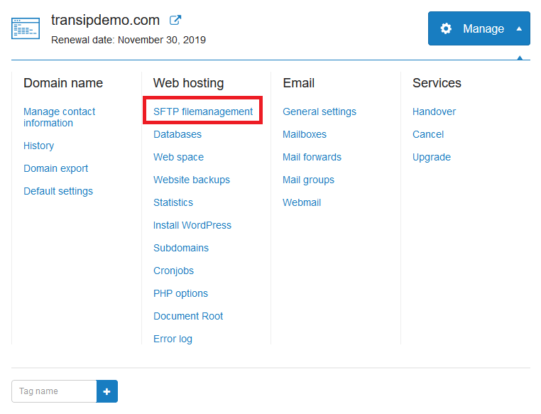Select Web space option
Viewport: 541px width, 414px height.
coord(178,157)
